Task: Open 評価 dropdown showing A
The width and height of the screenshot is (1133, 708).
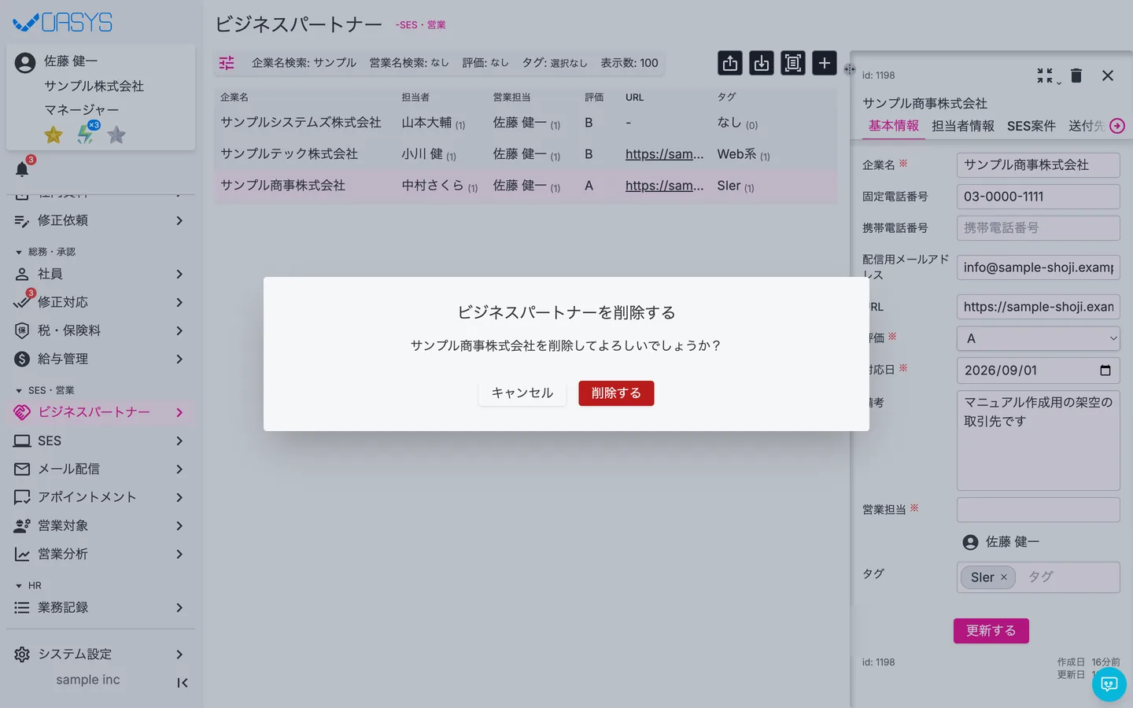Action: pos(1039,338)
